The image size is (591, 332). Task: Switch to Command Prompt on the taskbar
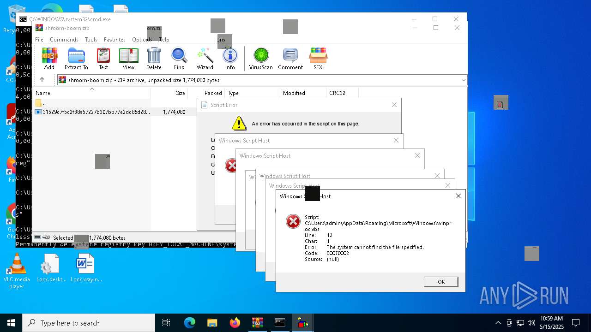280,323
